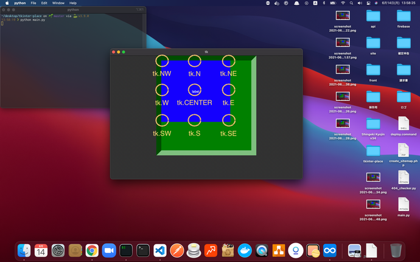This screenshot has width=420, height=262.
Task: Select the front folder on the desktop
Action: [x=373, y=72]
